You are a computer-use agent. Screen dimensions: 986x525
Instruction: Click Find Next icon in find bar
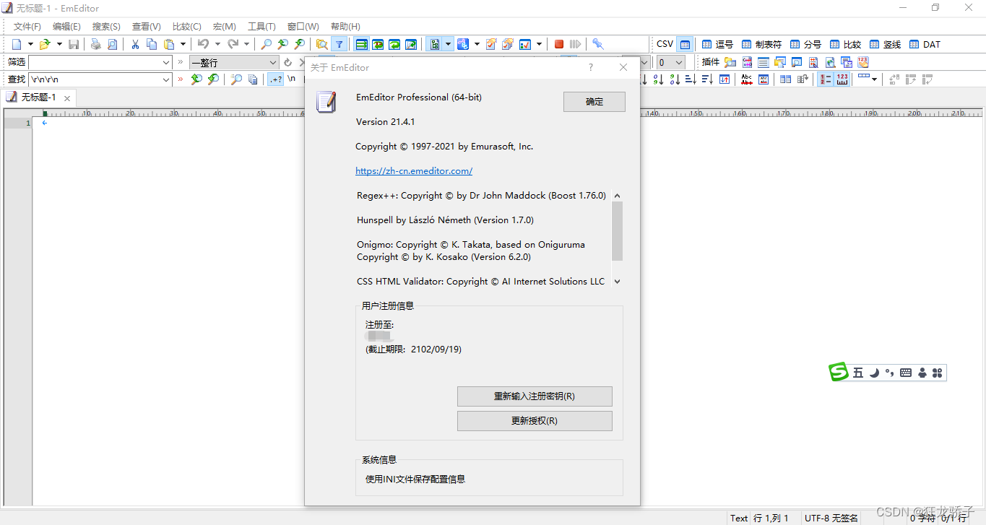click(x=213, y=79)
